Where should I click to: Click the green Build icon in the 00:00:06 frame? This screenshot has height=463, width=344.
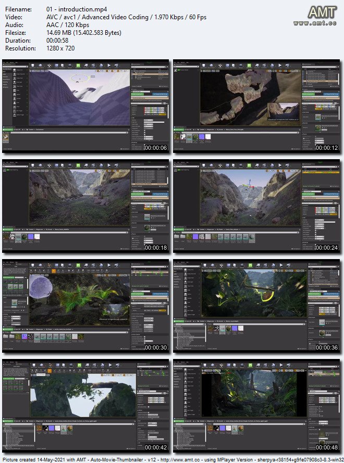(x=78, y=66)
